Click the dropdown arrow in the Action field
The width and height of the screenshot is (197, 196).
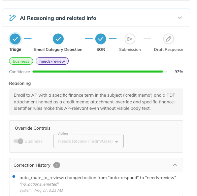117,142
